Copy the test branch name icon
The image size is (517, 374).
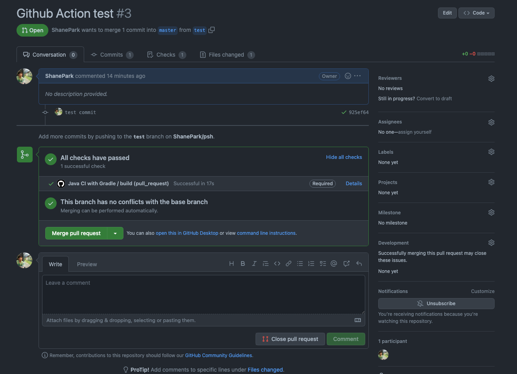(x=212, y=30)
